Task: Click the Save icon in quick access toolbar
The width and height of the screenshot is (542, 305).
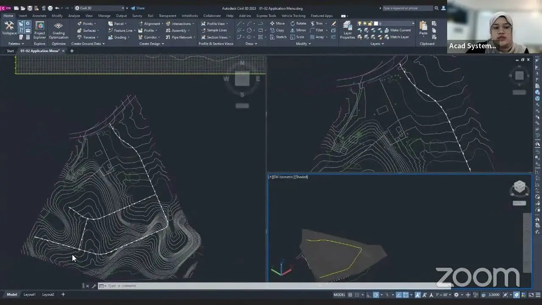Action: (30, 8)
